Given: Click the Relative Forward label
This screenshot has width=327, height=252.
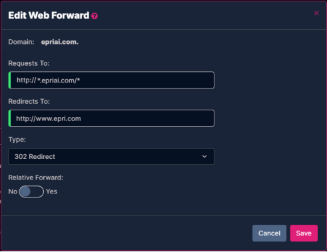Looking at the screenshot, I should [x=36, y=178].
